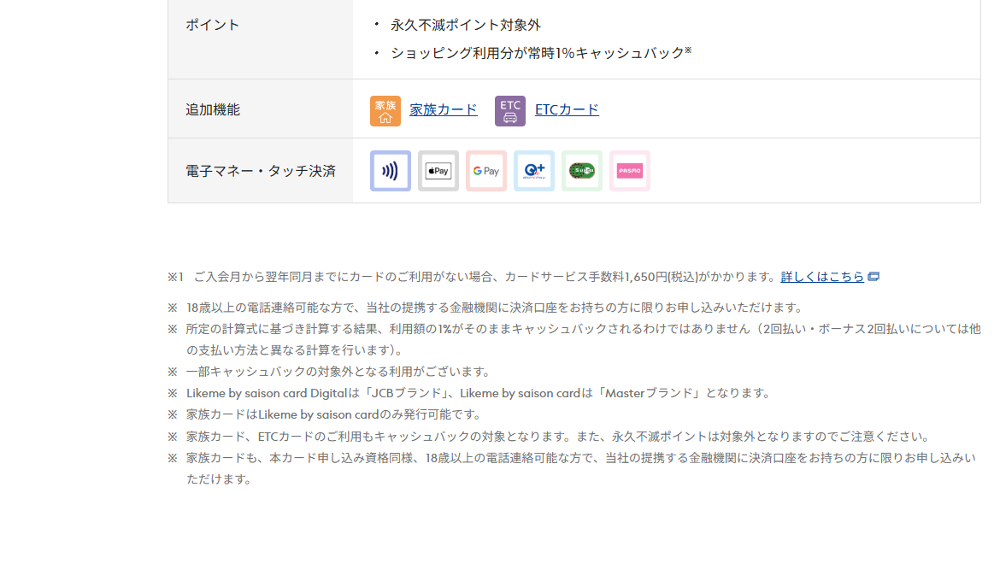Click the 永久不滅ポイント対象外 bullet text
This screenshot has height=581, width=1000.
click(466, 25)
